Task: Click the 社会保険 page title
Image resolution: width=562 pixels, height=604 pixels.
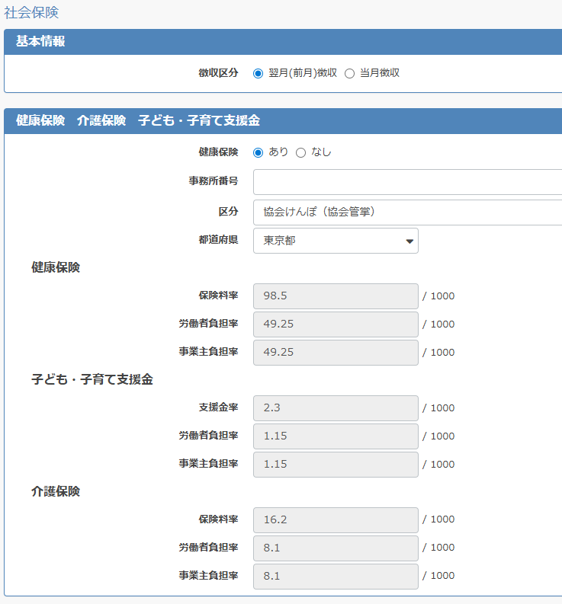Action: coord(31,13)
